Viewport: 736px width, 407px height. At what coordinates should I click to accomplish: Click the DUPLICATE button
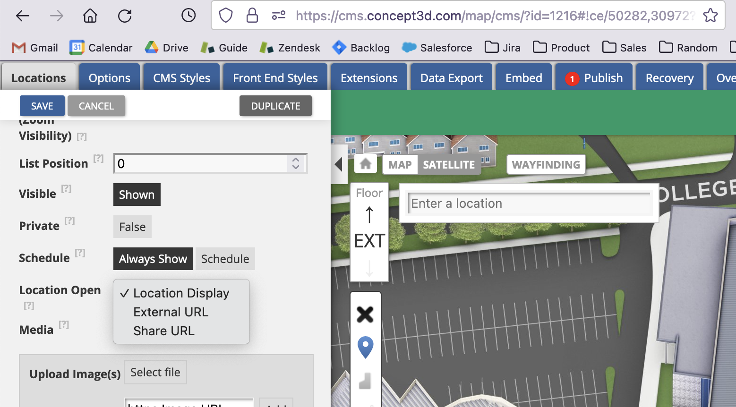tap(276, 106)
